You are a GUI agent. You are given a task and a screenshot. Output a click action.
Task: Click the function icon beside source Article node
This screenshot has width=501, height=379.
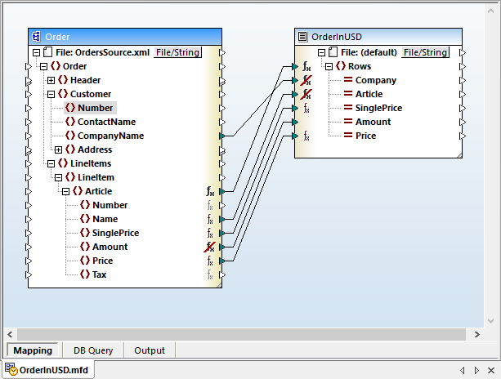(x=210, y=191)
